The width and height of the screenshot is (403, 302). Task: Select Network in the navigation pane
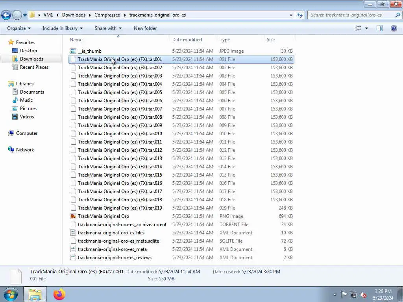tap(25, 150)
